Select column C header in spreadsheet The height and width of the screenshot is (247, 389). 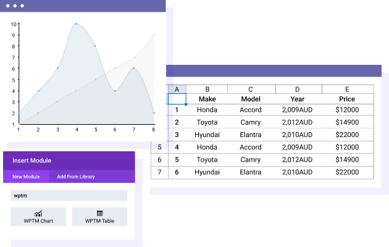click(x=251, y=89)
